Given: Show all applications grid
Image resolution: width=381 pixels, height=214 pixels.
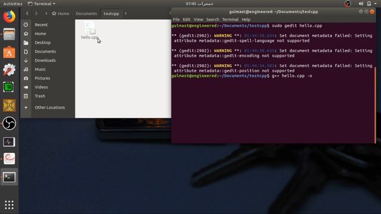Looking at the screenshot, I should click(x=10, y=205).
